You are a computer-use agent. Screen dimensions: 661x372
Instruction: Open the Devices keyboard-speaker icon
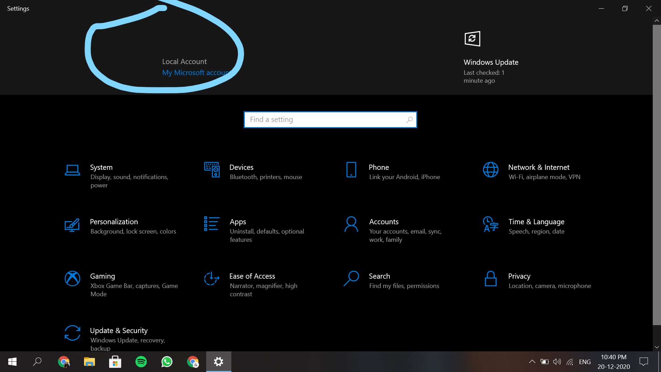[x=212, y=170]
